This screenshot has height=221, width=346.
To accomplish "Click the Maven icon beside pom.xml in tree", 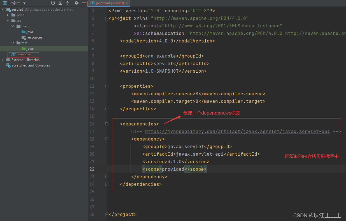I will click(13, 54).
